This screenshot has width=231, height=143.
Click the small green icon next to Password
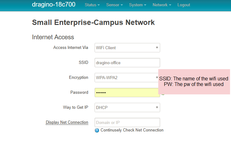point(163,94)
